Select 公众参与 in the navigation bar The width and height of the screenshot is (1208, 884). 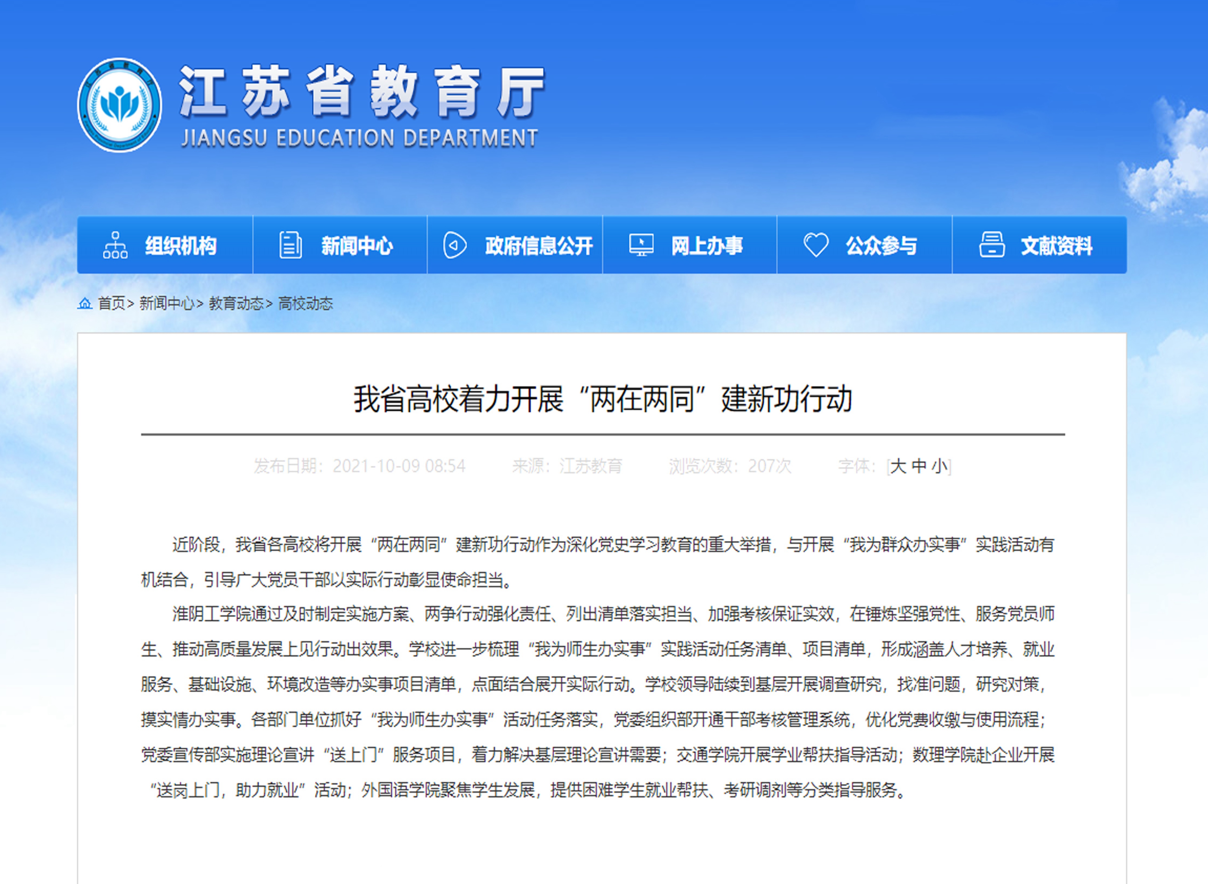pos(864,245)
